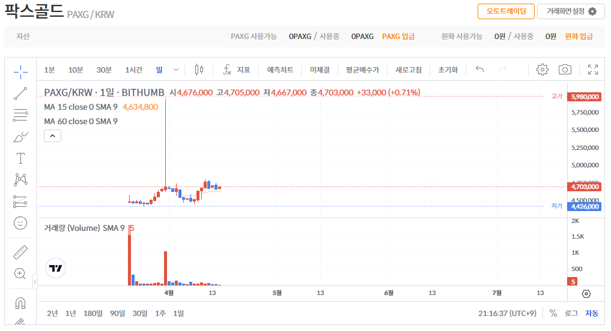
Task: Click the 거래량 (Volume) SMA 9 legend
Action: pos(84,228)
